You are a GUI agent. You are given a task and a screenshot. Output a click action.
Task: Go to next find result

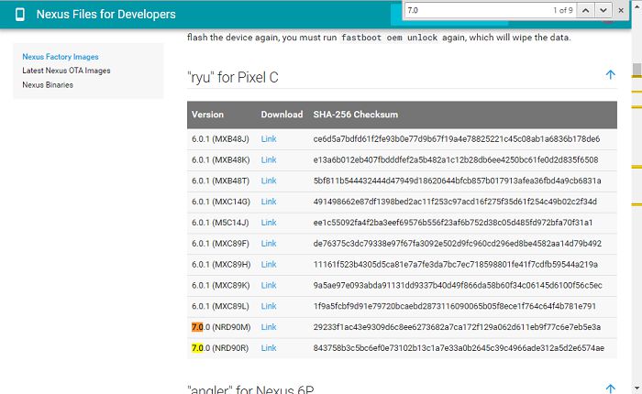[601, 10]
